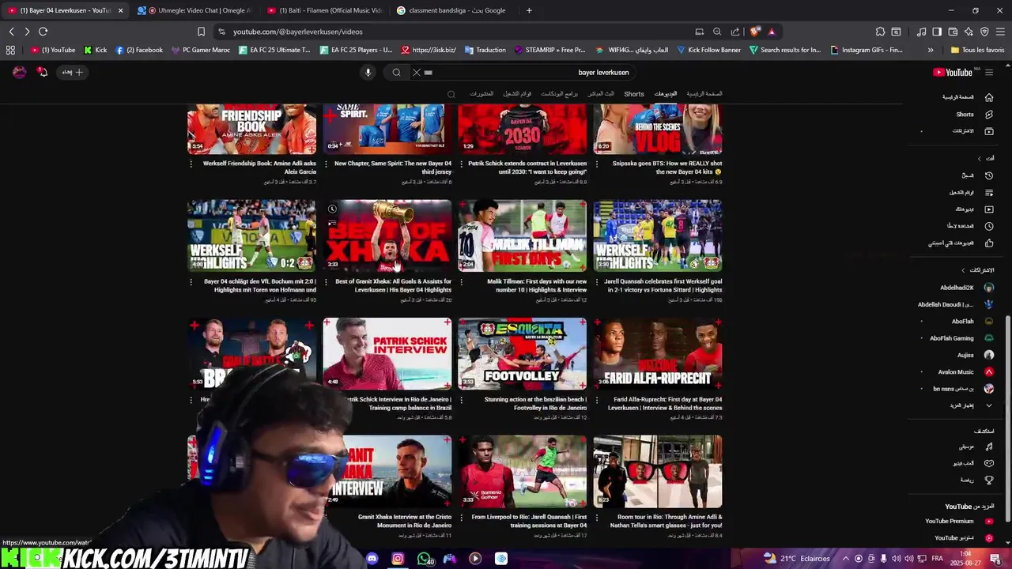1012x569 pixels.
Task: Open the Tous les favoris folder
Action: (977, 50)
